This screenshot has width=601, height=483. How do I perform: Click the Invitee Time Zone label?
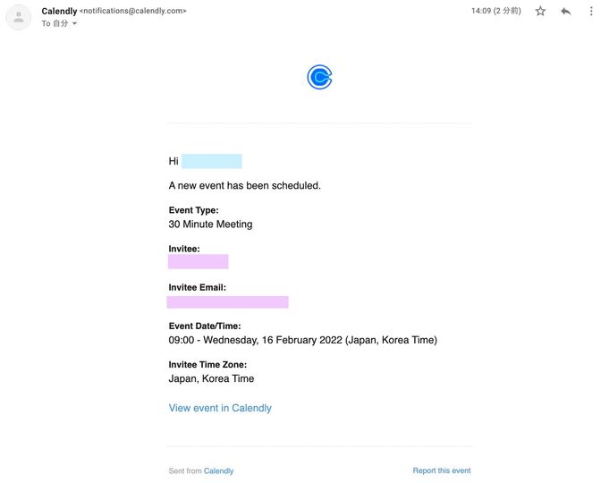pos(207,365)
